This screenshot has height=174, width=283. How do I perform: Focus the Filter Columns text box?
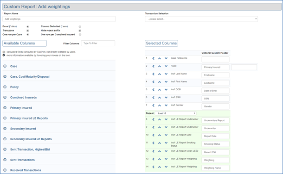point(98,43)
